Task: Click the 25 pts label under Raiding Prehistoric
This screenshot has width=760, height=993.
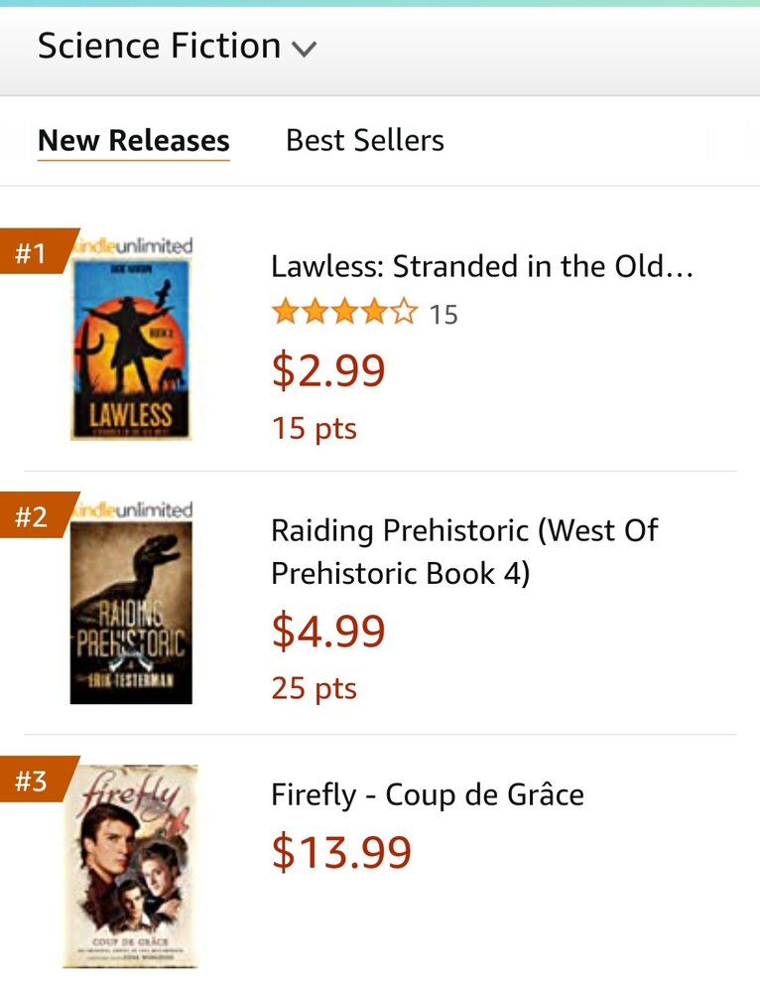Action: click(314, 688)
